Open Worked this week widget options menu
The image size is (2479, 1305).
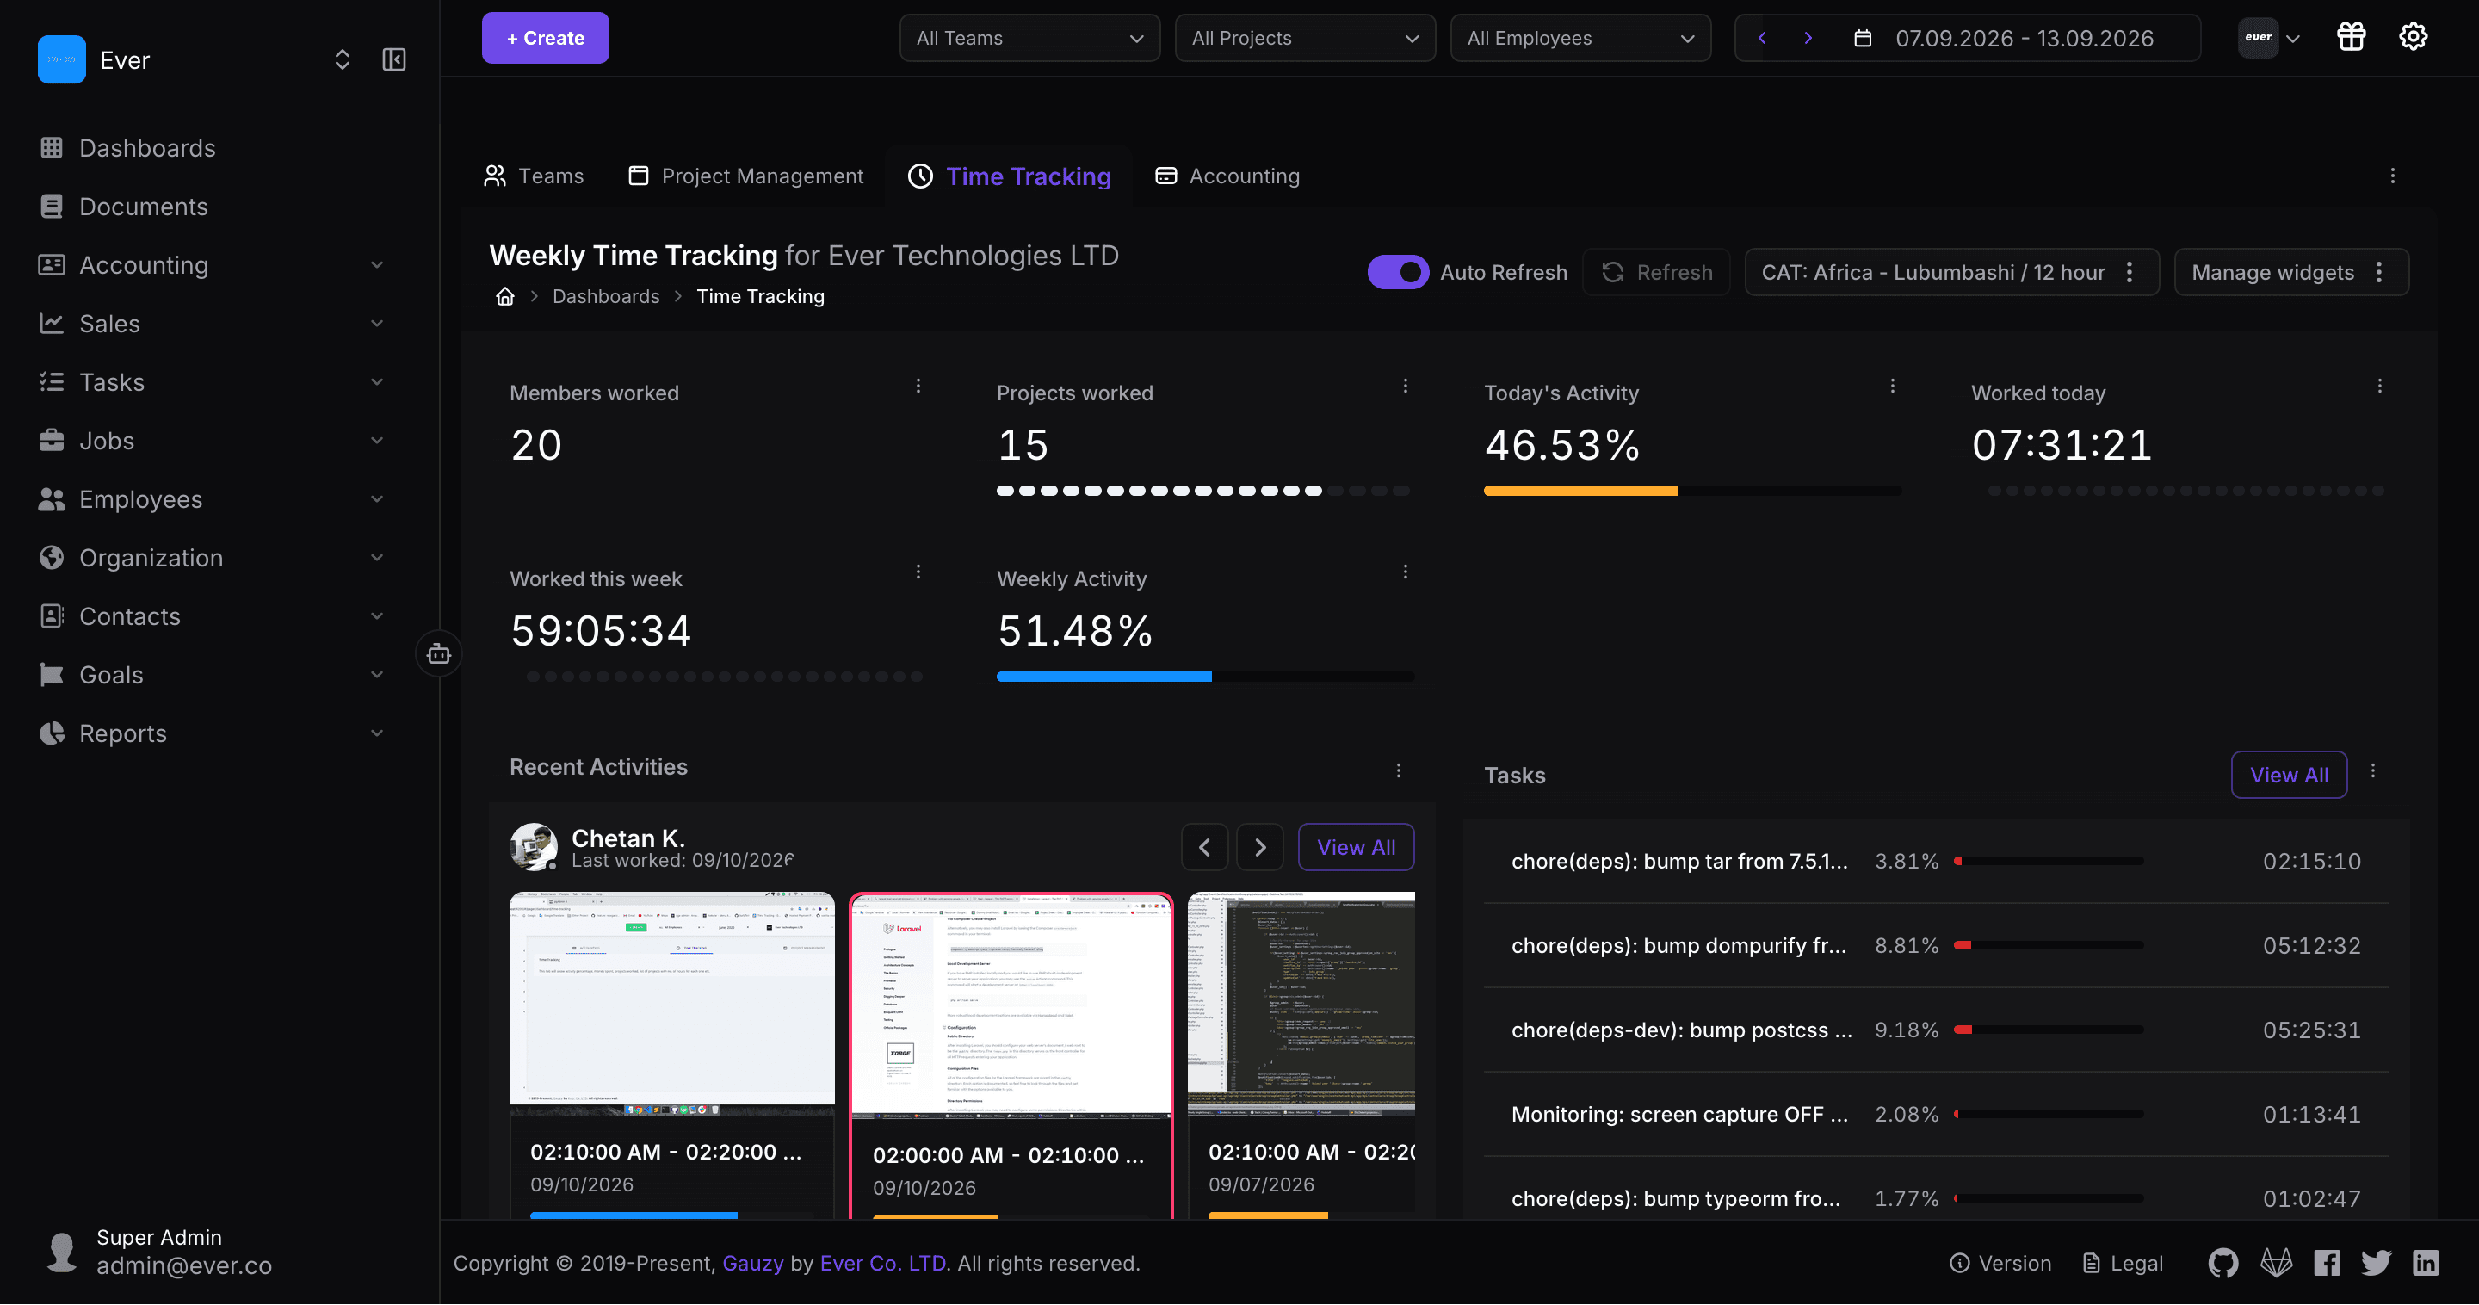point(918,572)
